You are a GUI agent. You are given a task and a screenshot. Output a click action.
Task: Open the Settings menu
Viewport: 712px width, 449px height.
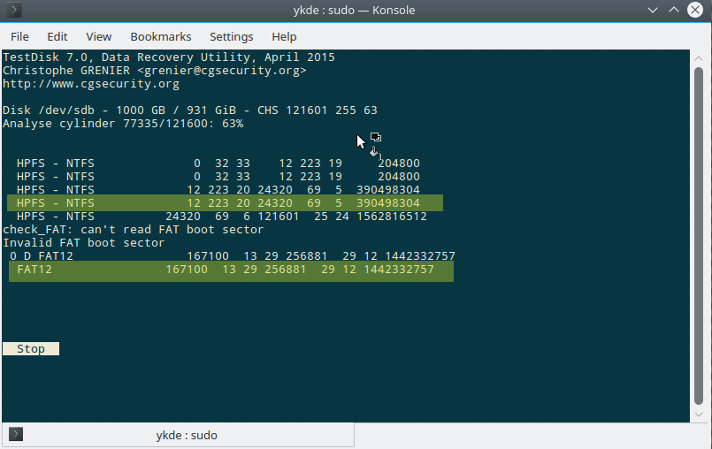[x=231, y=37]
